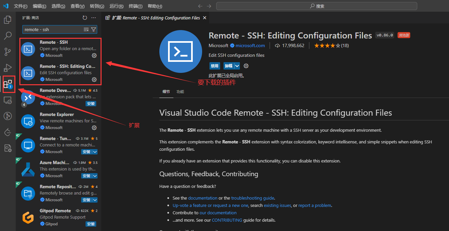Open the Explorer view in activity bar
449x231 pixels.
[x=8, y=20]
